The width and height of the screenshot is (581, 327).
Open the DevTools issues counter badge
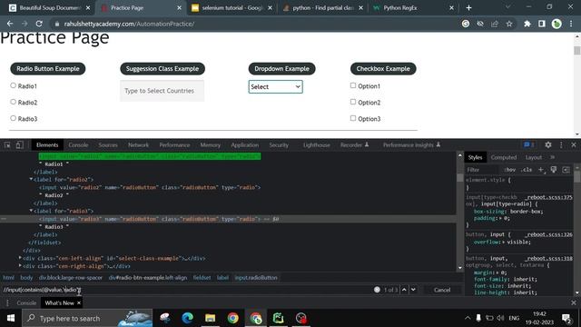click(x=528, y=145)
